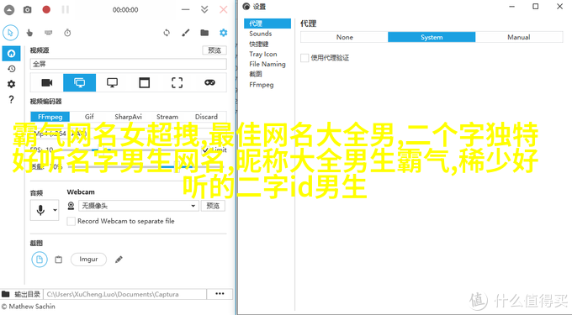Viewport: 572px width, 315px height.
Task: Select the window capture source icon
Action: coord(145,82)
